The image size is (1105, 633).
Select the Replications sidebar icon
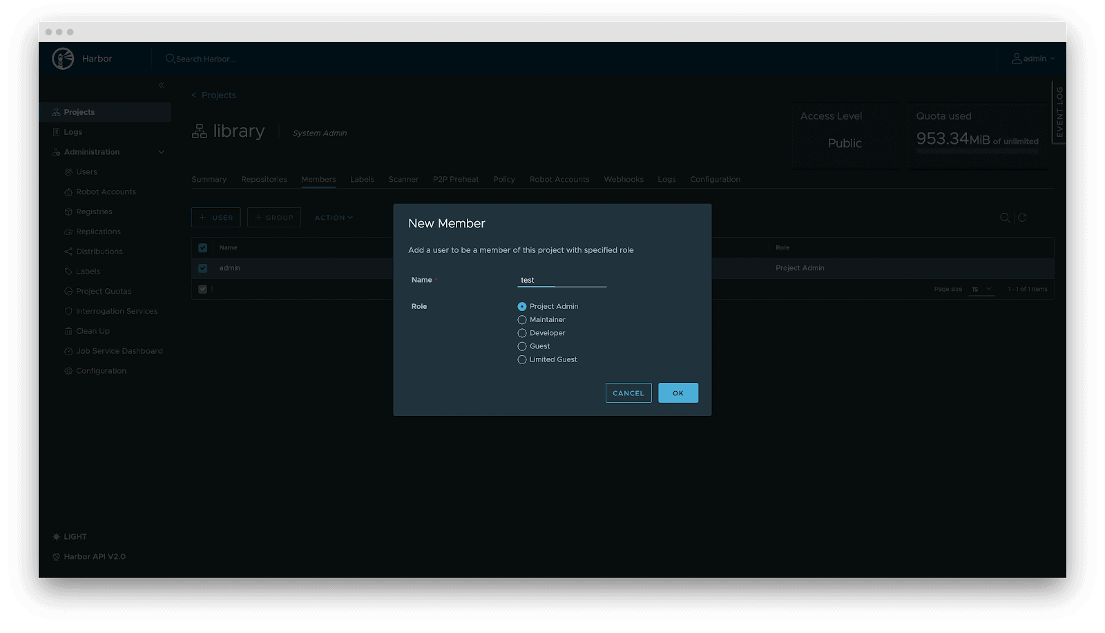(x=68, y=232)
